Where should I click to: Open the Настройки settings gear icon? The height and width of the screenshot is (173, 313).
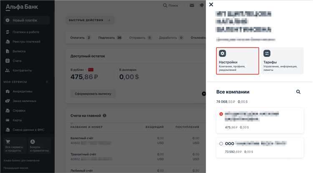(x=222, y=53)
